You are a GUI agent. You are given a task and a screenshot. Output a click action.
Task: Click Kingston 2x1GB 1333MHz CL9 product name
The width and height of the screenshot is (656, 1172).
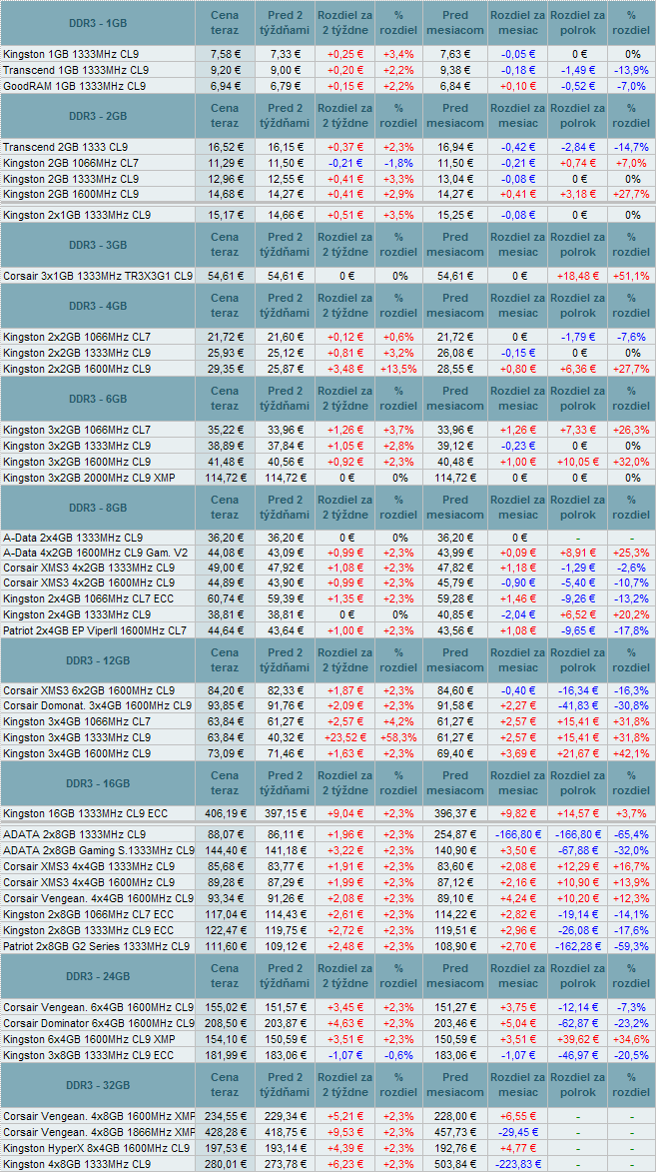coord(77,215)
